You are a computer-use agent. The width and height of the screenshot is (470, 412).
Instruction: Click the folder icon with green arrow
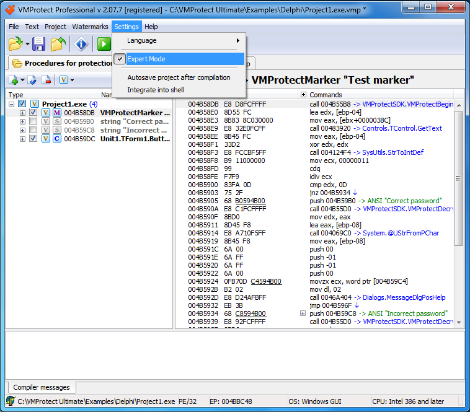coord(58,44)
